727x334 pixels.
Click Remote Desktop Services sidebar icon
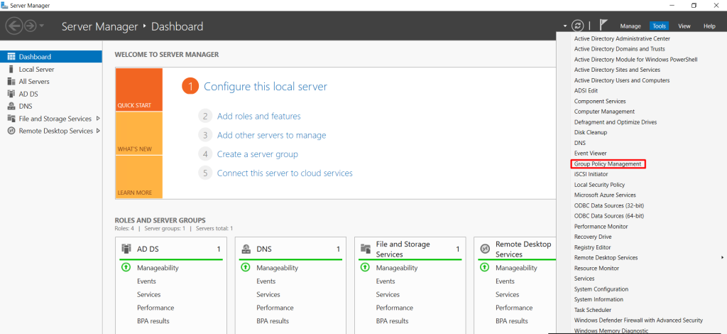(11, 131)
